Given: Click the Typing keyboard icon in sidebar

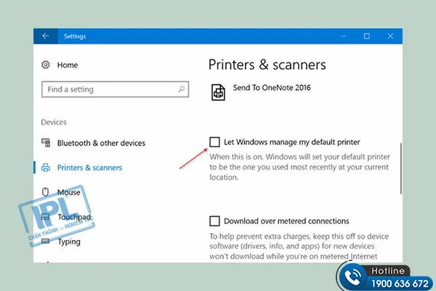Looking at the screenshot, I should (45, 241).
